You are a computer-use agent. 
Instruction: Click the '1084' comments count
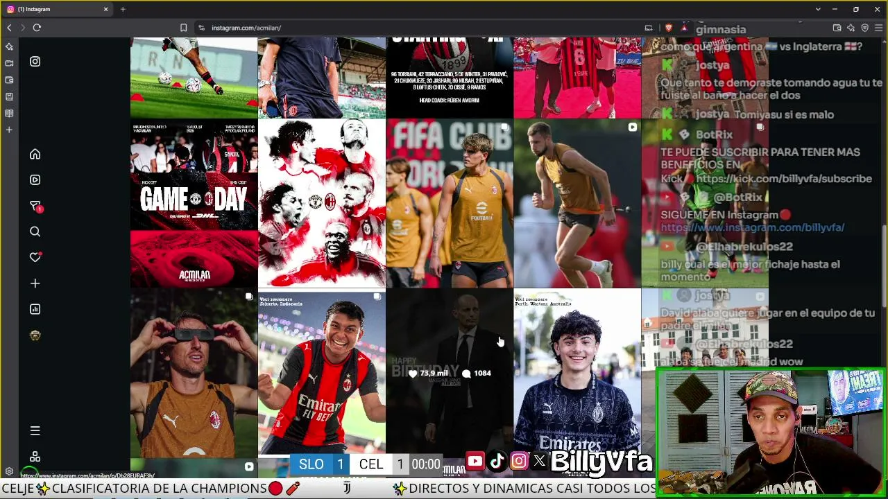point(477,374)
